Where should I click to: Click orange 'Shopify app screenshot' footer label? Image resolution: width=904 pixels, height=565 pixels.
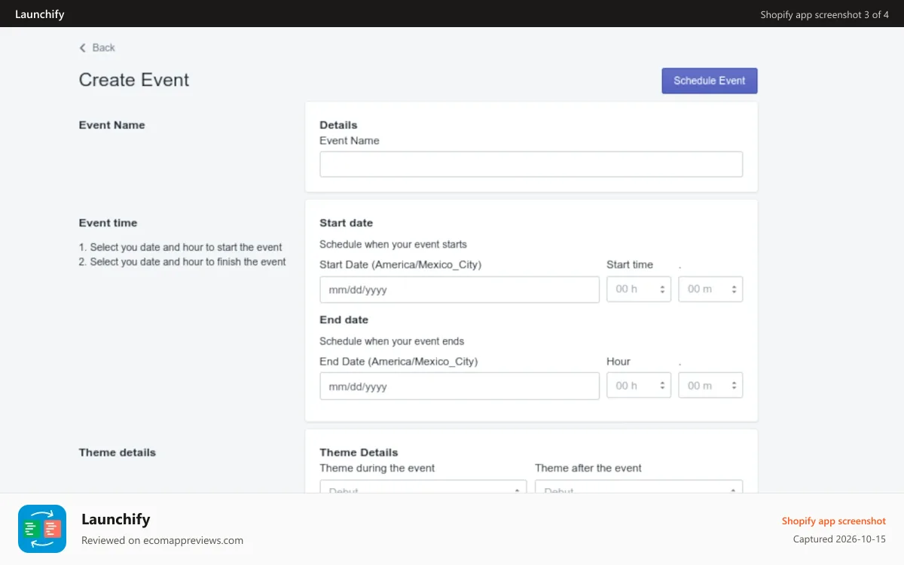click(834, 521)
